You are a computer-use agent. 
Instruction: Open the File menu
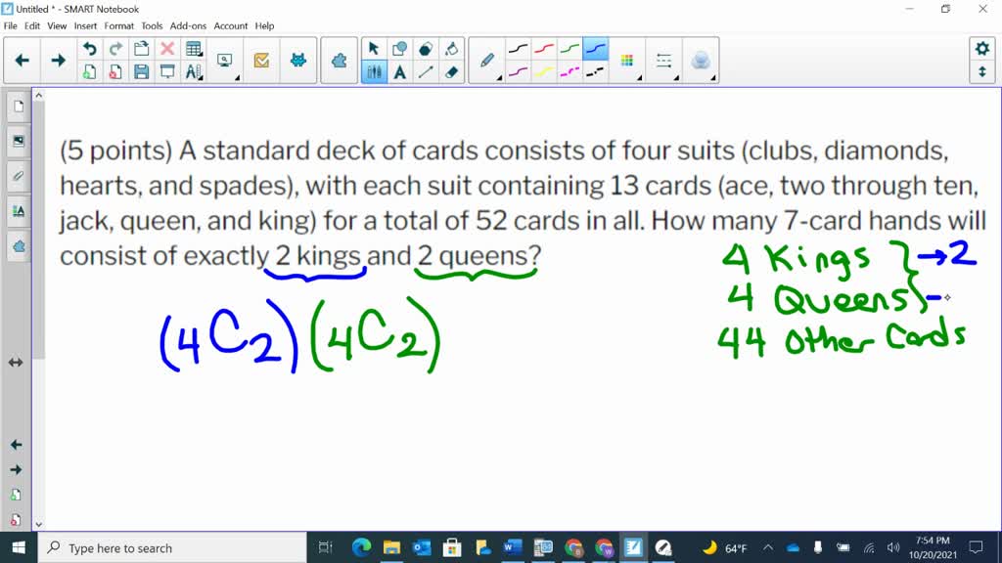click(10, 26)
